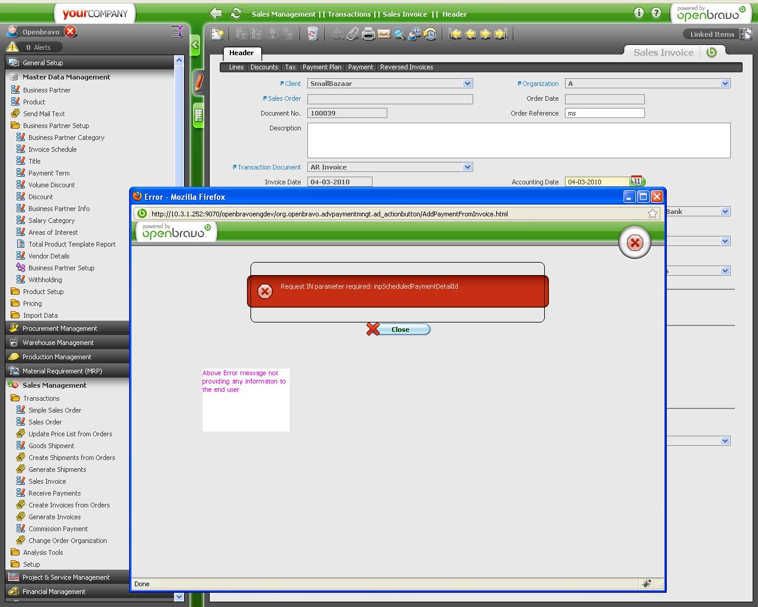Open the Payment Plan tab
758x607 pixels.
pyautogui.click(x=322, y=67)
